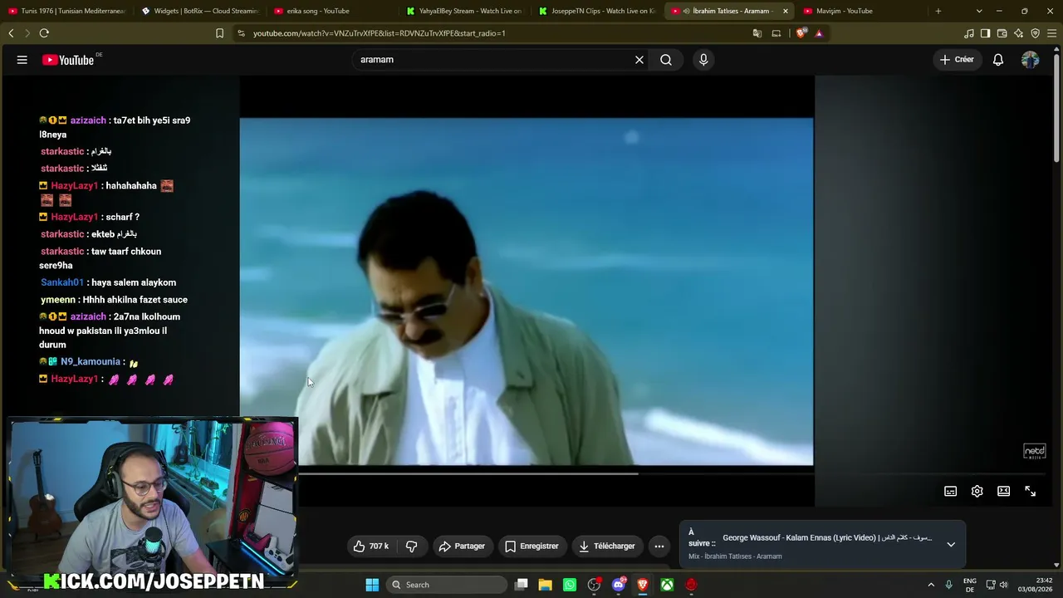Click the Créer button
Screen dimensions: 1063x598
957,60
